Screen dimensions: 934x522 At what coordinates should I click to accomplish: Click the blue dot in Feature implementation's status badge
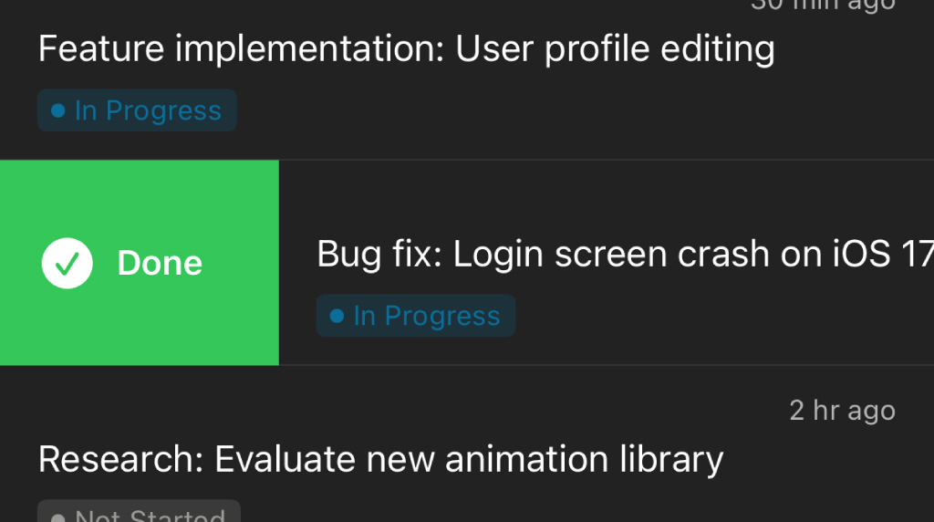[x=58, y=110]
